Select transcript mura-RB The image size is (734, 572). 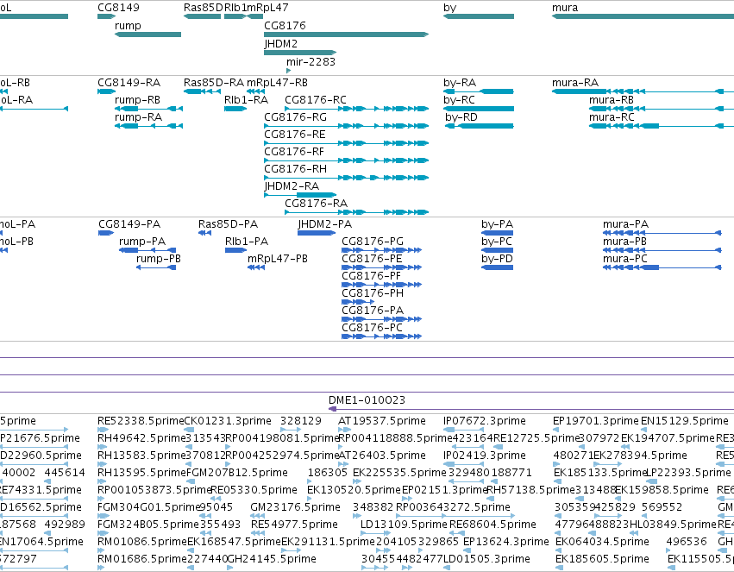click(612, 100)
